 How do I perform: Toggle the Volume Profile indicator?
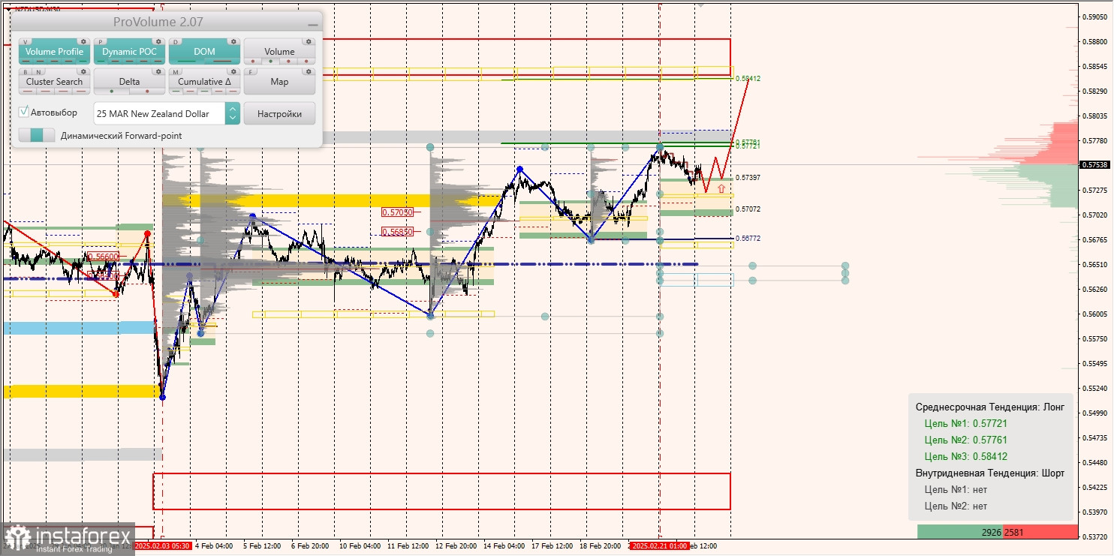(54, 52)
